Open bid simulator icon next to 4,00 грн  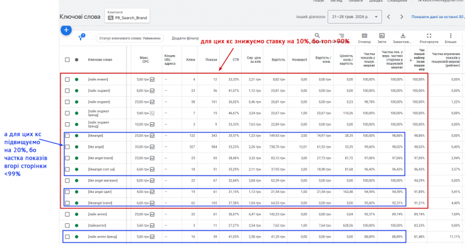(152, 192)
